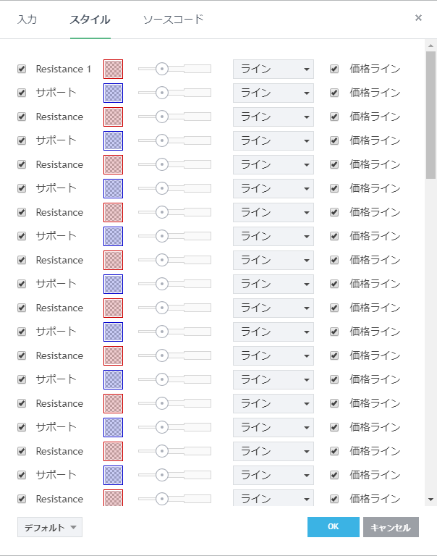The height and width of the screenshot is (556, 437).
Task: Close the style dialog with the X
Action: 418,18
